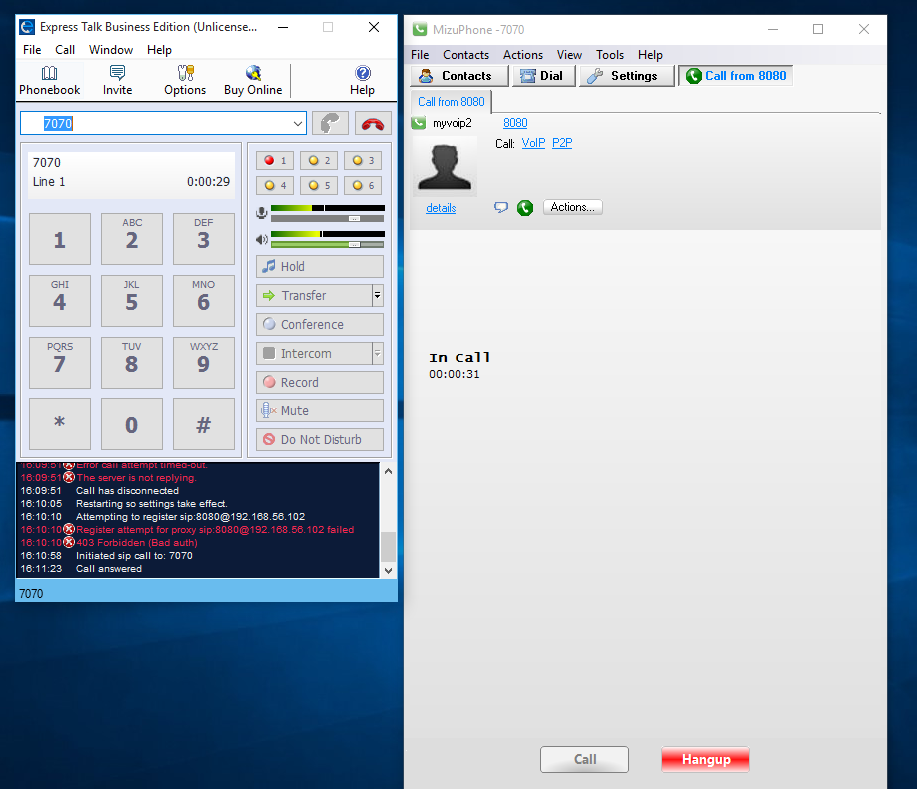The image size is (917, 789).
Task: Click the Buy Online icon
Action: coord(253,80)
